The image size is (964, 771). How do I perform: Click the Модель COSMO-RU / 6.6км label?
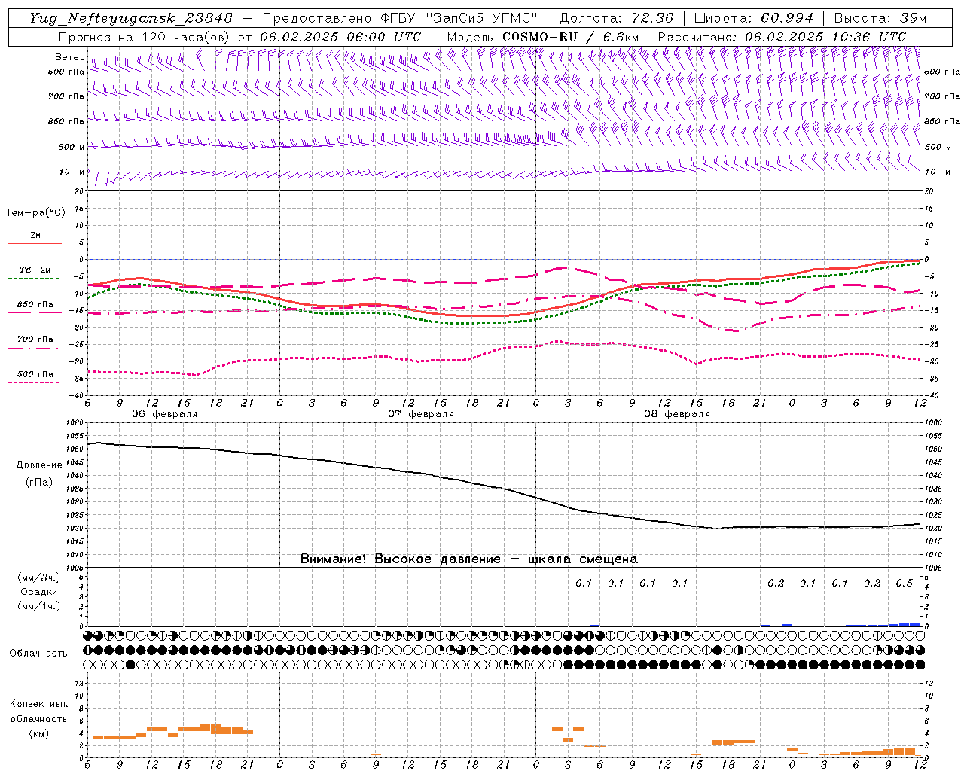pos(543,37)
